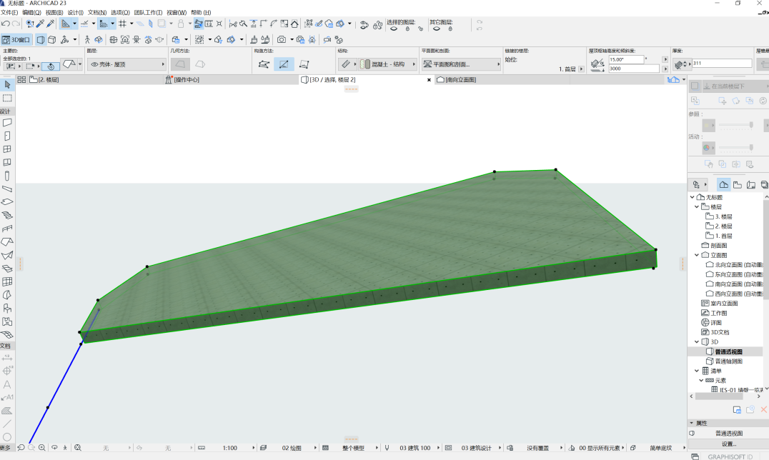
Task: Toggle Suspend Groups in the toolbar
Action: click(x=199, y=24)
